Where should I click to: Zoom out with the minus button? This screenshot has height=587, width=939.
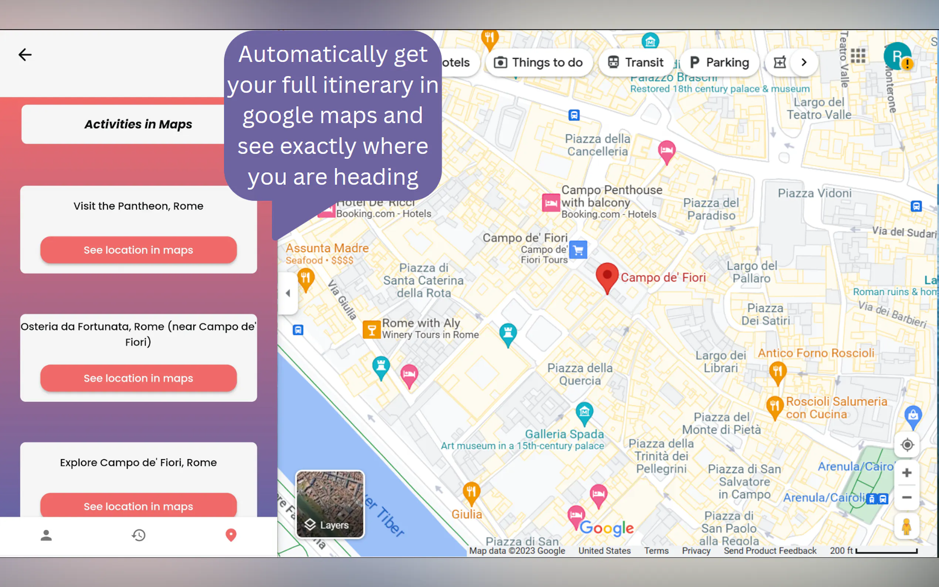click(x=907, y=497)
